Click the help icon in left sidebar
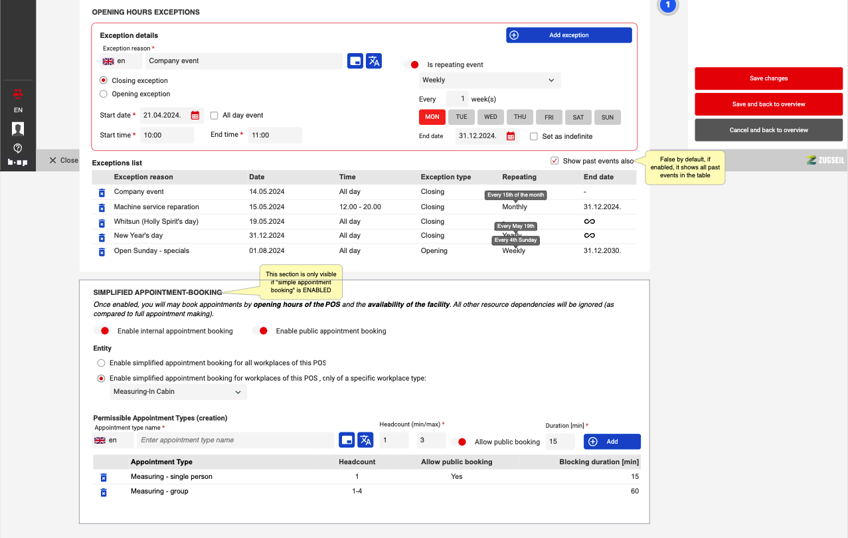Viewport: 848px width, 538px height. click(18, 148)
